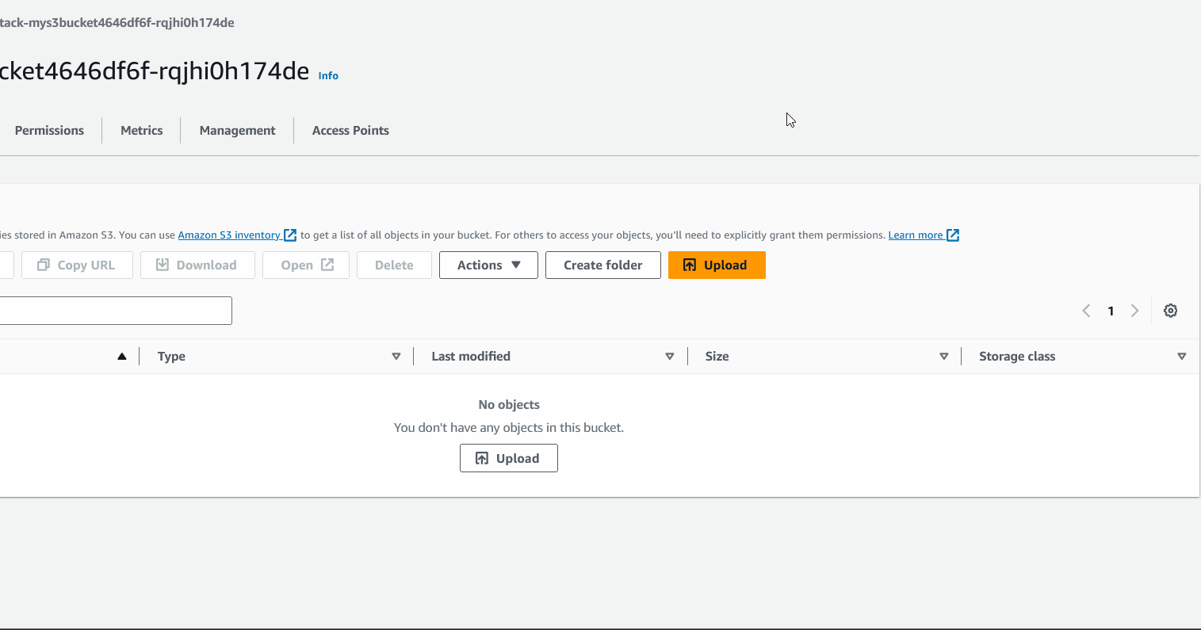Click Upload in the empty objects area
This screenshot has width=1201, height=630.
508,458
